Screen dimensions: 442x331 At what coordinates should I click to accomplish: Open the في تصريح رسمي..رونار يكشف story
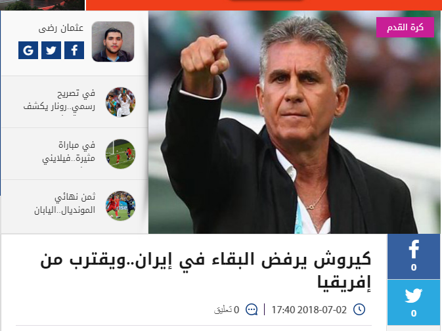(59, 100)
